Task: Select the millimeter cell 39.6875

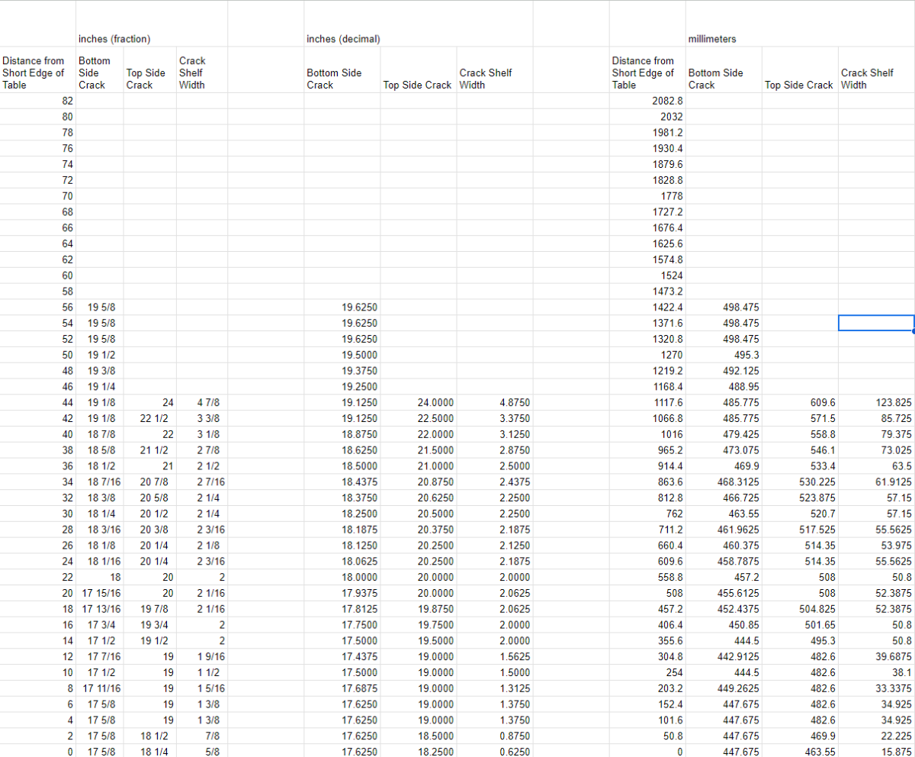Action: tap(876, 656)
